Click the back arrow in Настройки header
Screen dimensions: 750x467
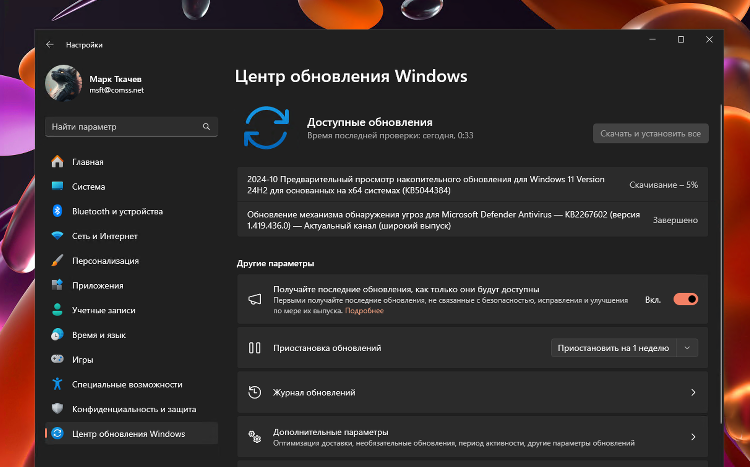point(50,45)
